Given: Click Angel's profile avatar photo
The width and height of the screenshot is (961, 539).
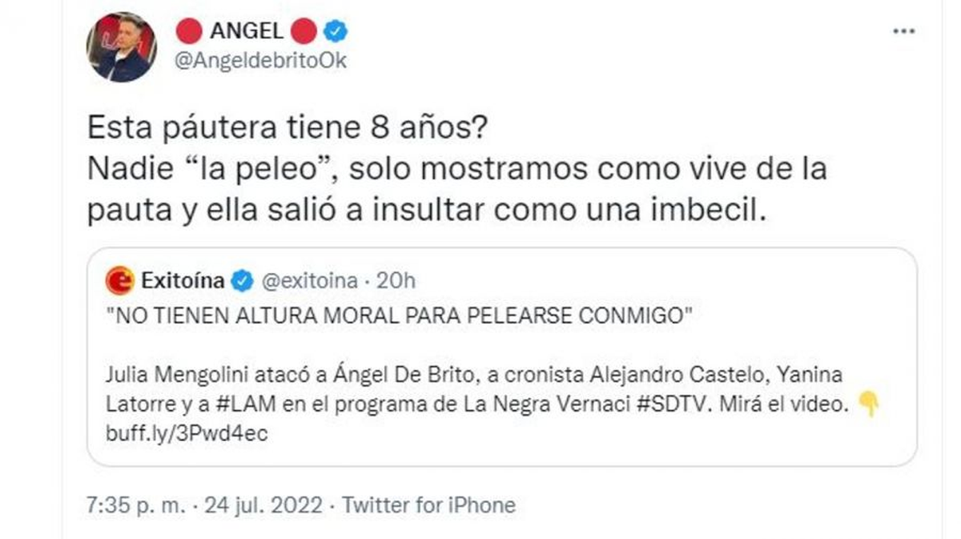Looking at the screenshot, I should (122, 47).
